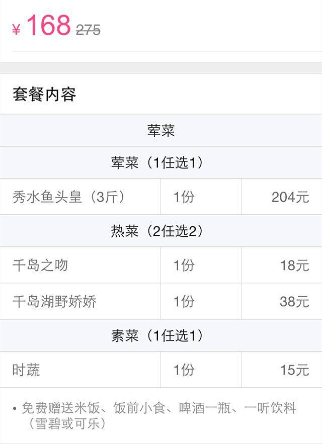Tap the 1份 quantity for 千岛之吻
Image resolution: width=322 pixels, height=444 pixels.
tap(184, 265)
